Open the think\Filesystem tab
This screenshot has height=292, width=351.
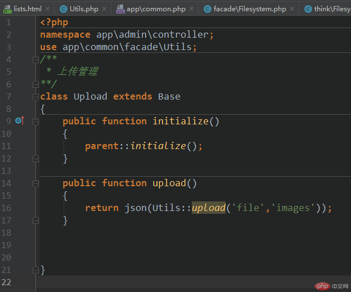point(332,9)
